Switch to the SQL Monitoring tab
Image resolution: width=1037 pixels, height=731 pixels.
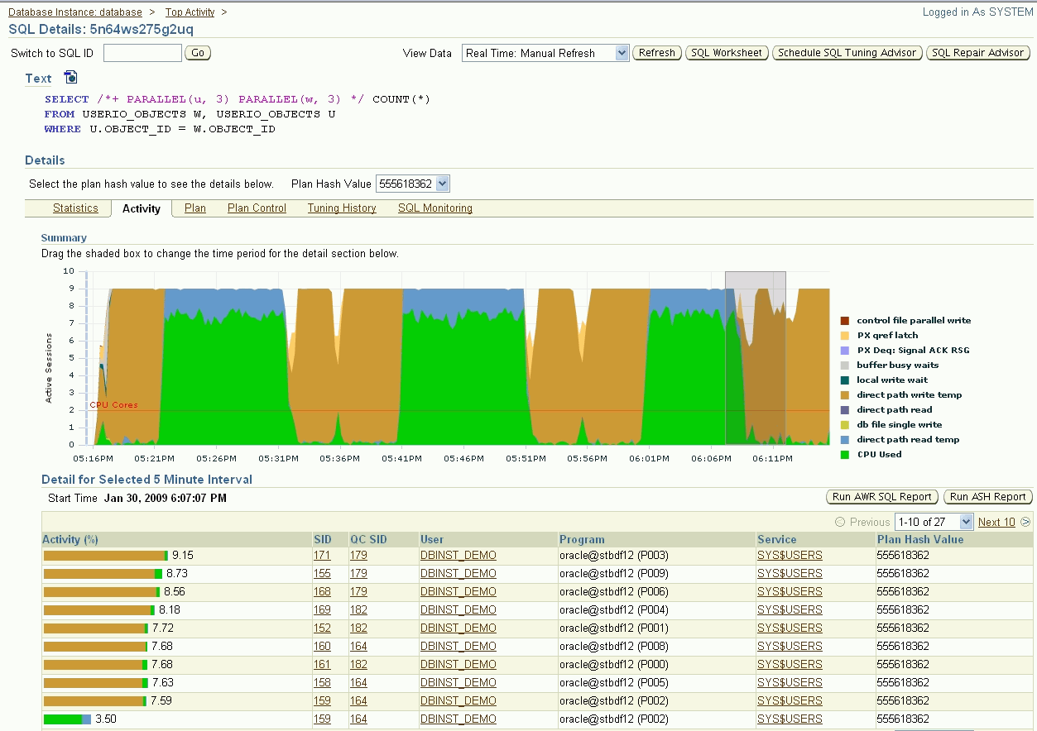[434, 208]
